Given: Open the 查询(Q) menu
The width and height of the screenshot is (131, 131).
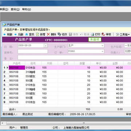Looking at the screenshot, I should coord(15,9).
